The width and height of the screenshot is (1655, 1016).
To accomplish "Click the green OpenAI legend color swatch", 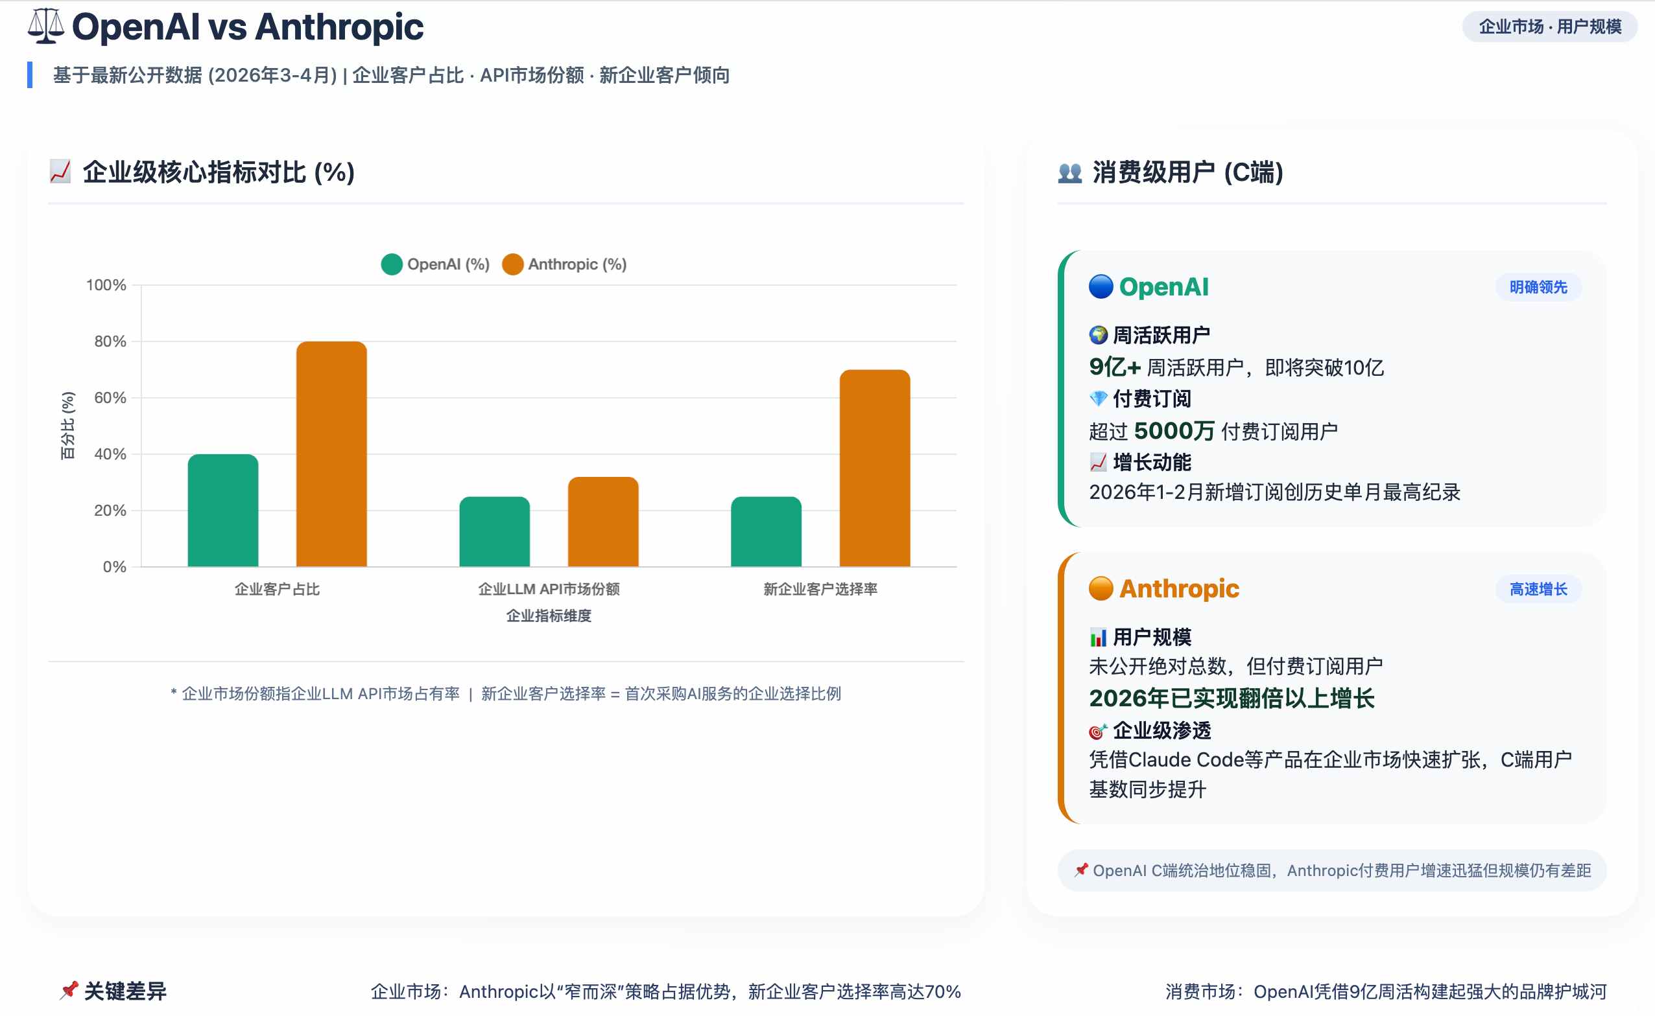I will [392, 264].
